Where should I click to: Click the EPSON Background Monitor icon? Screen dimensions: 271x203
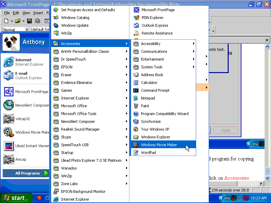click(56, 191)
